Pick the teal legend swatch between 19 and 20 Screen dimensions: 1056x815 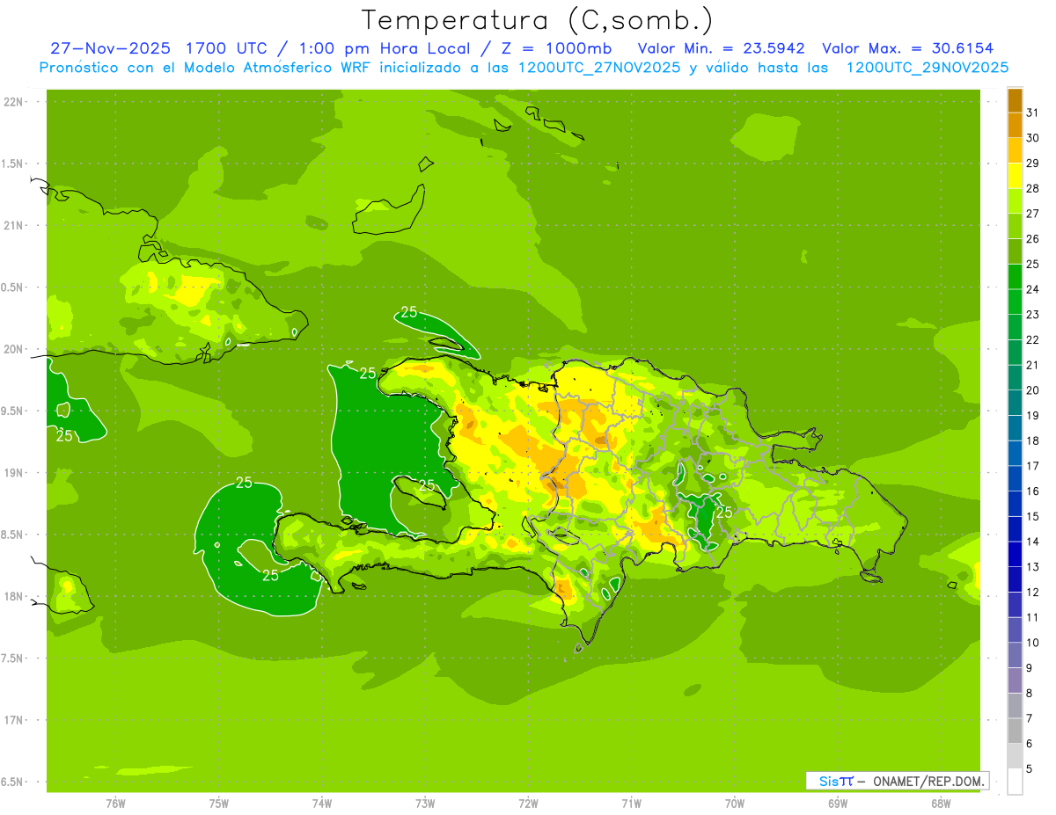click(1015, 403)
